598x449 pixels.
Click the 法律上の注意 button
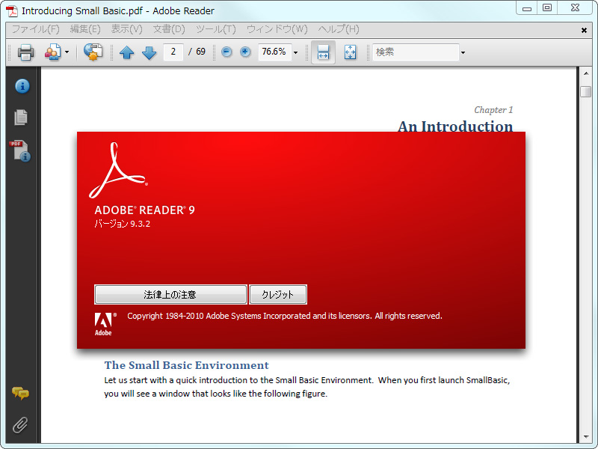[170, 294]
